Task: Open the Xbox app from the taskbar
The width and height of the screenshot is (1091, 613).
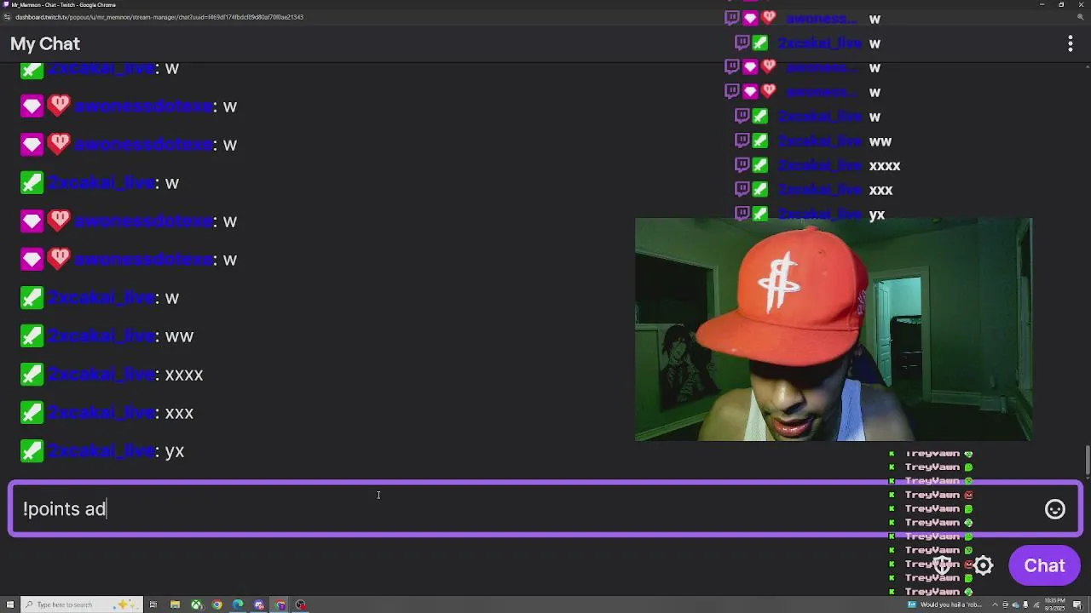Action: 196,604
